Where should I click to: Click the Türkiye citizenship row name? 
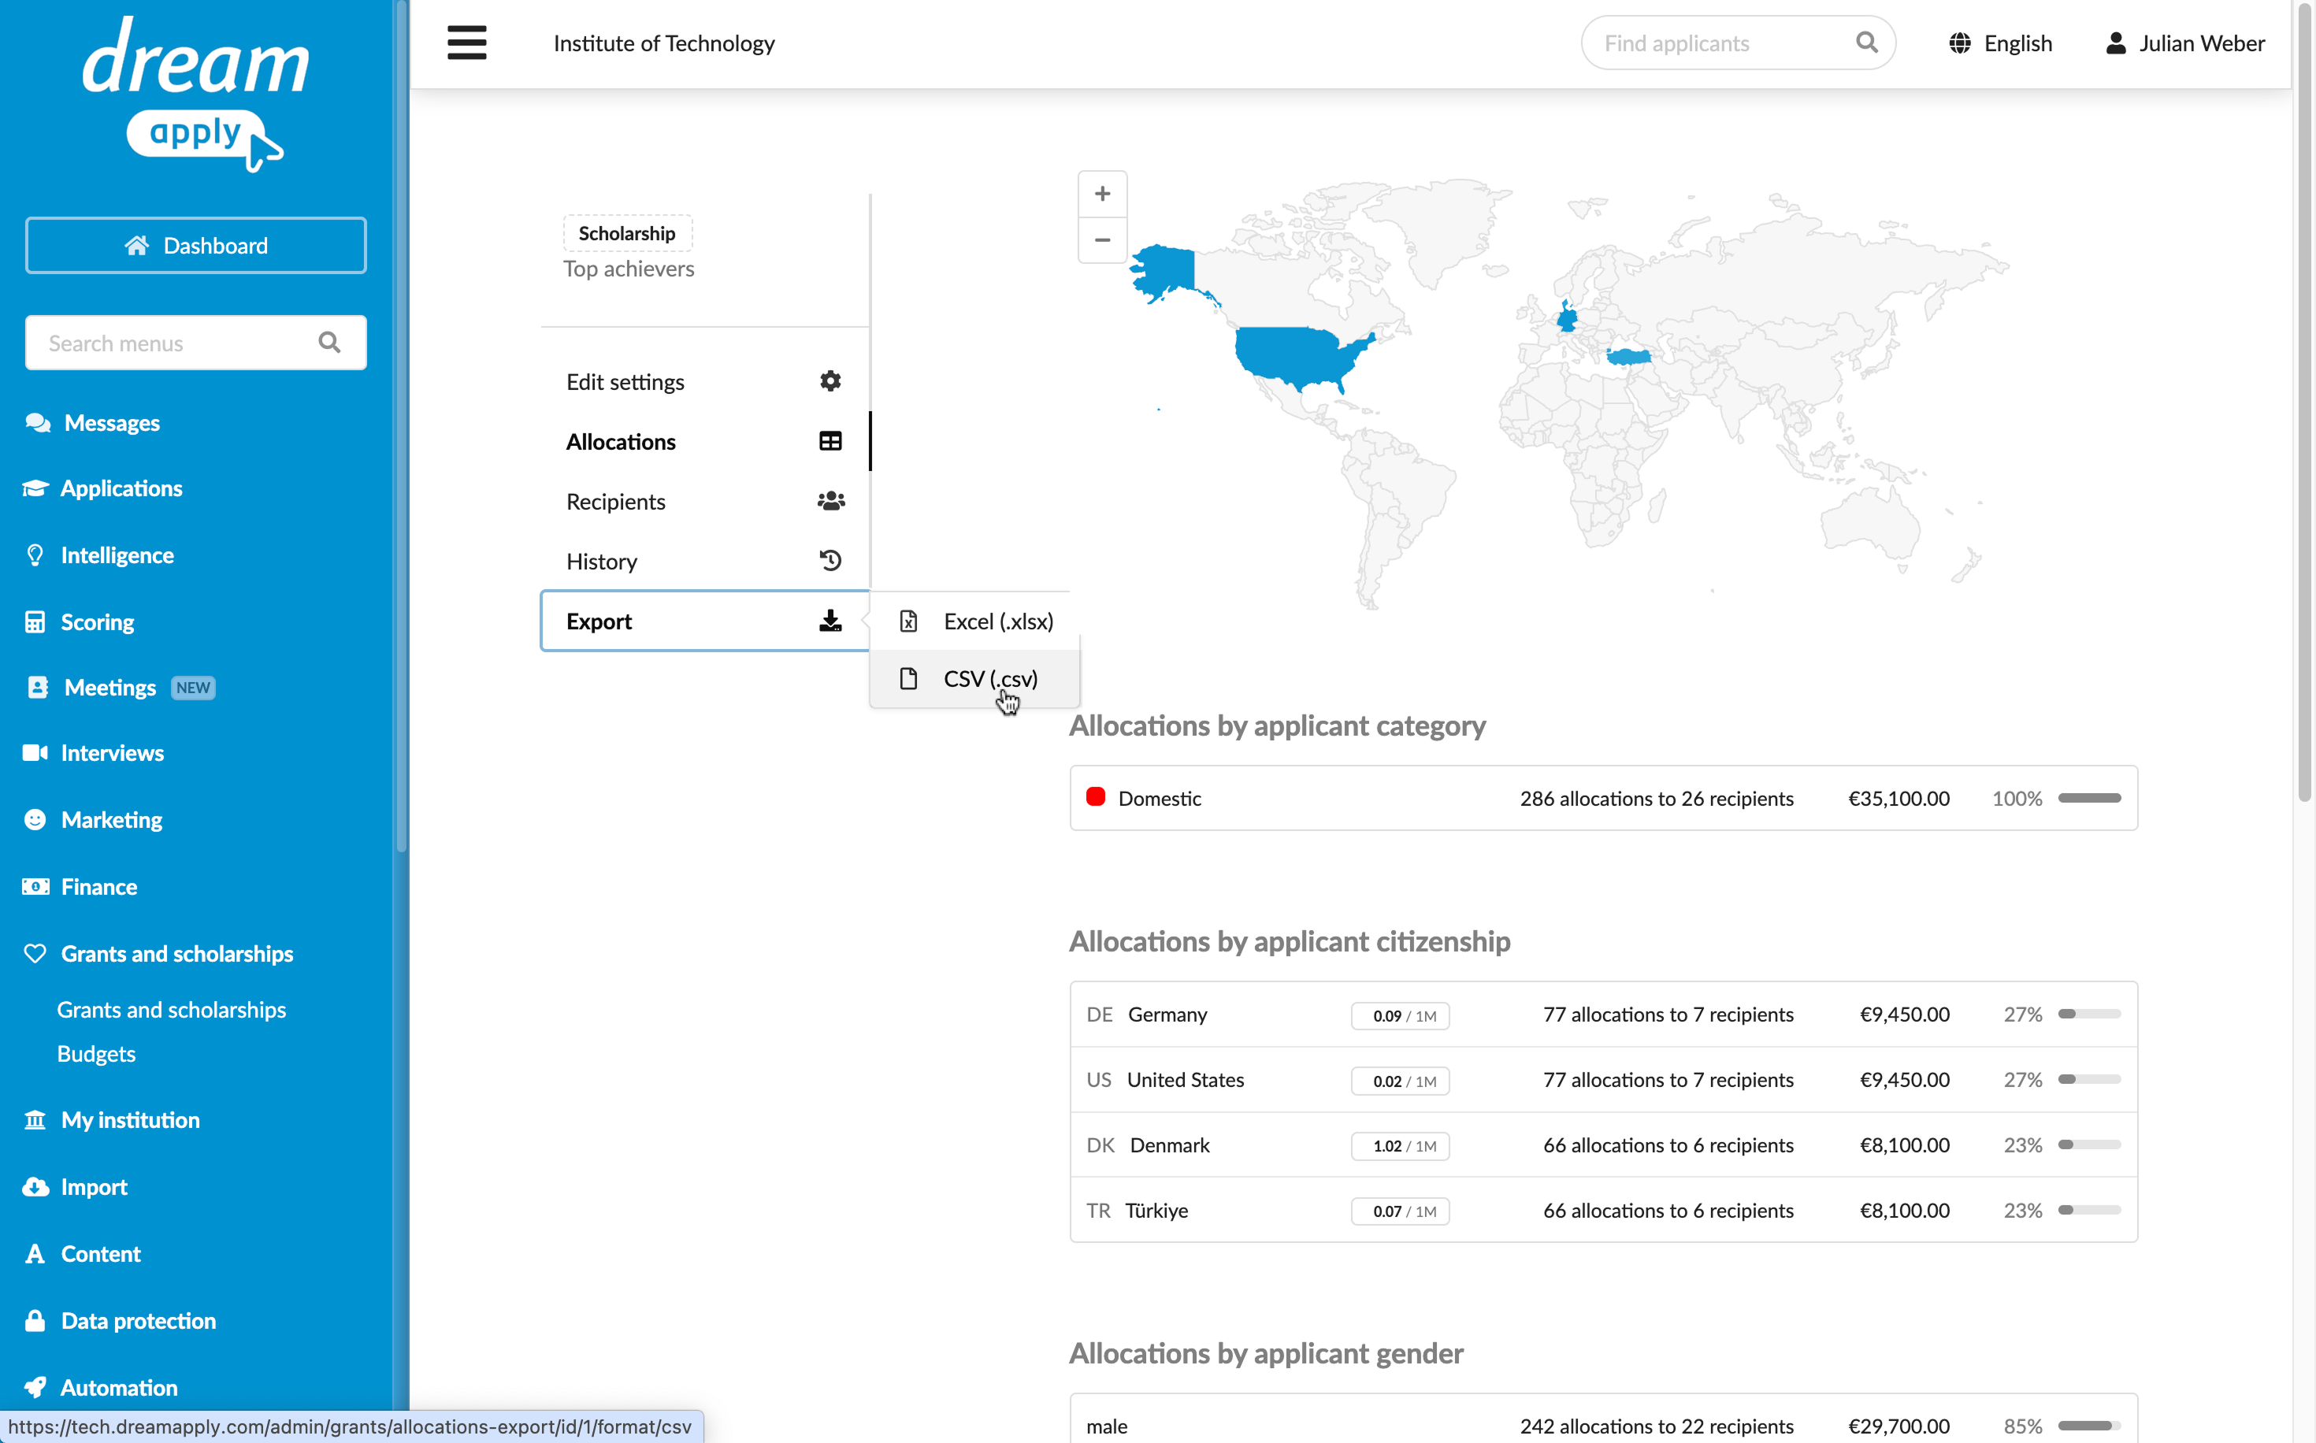(1156, 1210)
